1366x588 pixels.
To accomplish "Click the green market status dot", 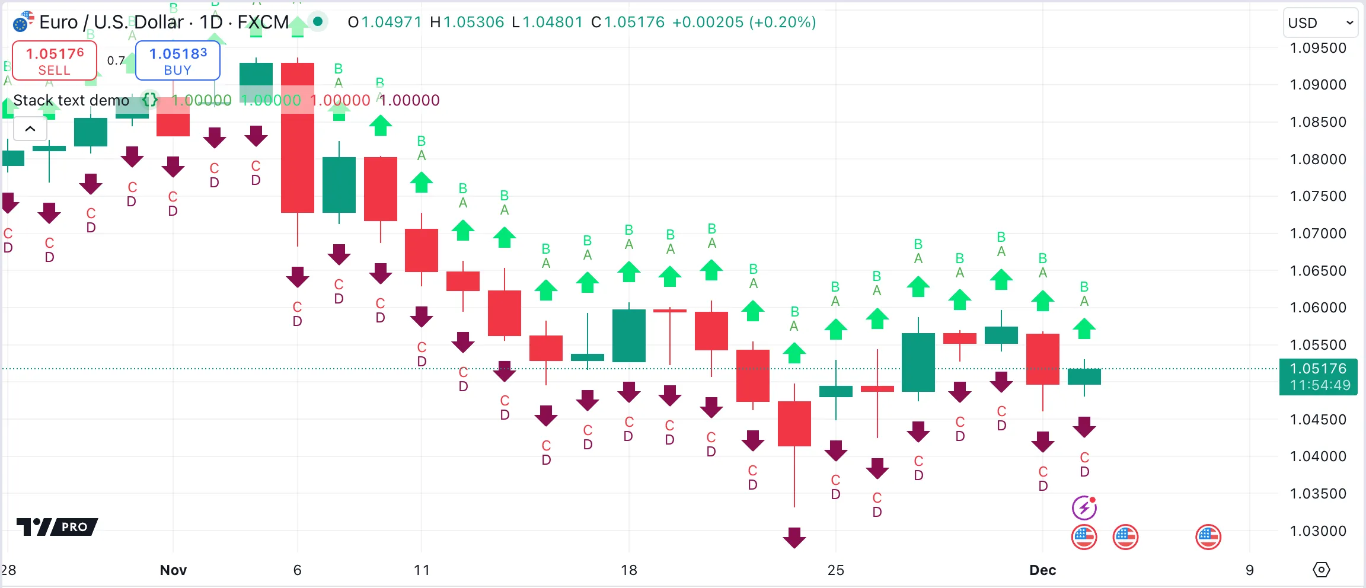I will pyautogui.click(x=318, y=22).
